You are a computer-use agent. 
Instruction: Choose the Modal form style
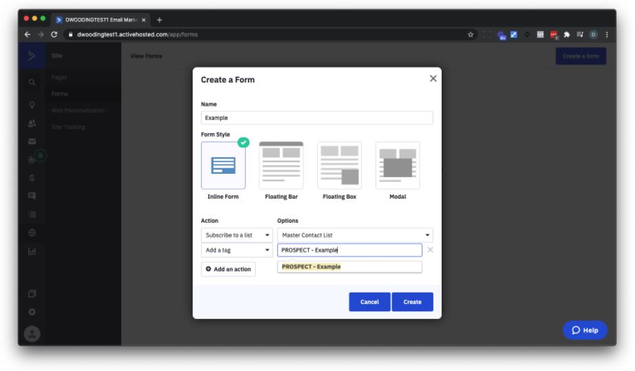(x=398, y=166)
